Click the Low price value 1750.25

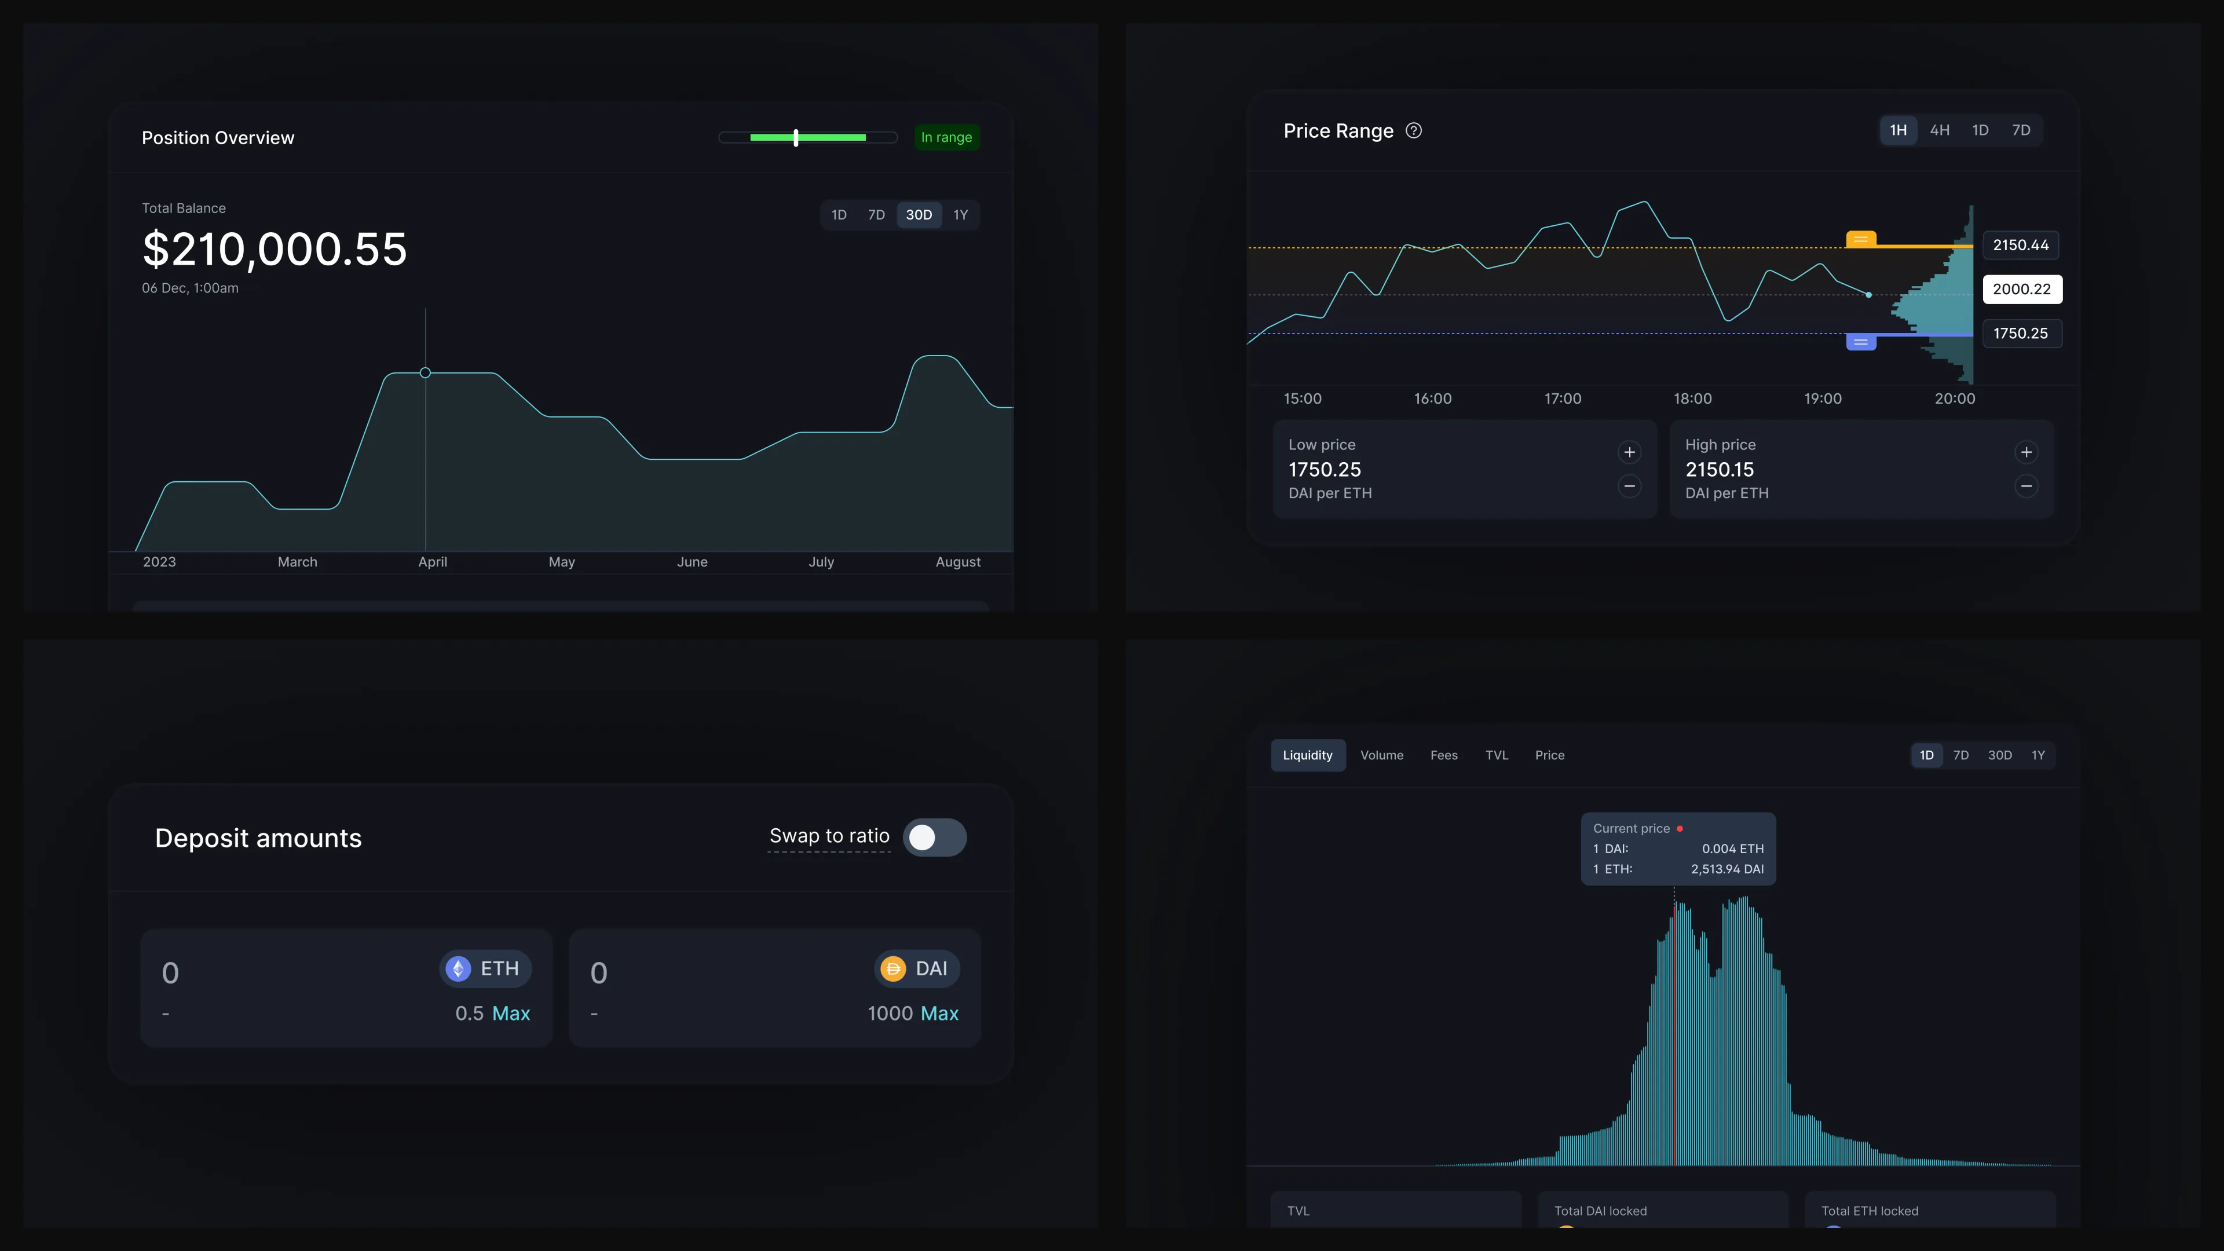1323,470
